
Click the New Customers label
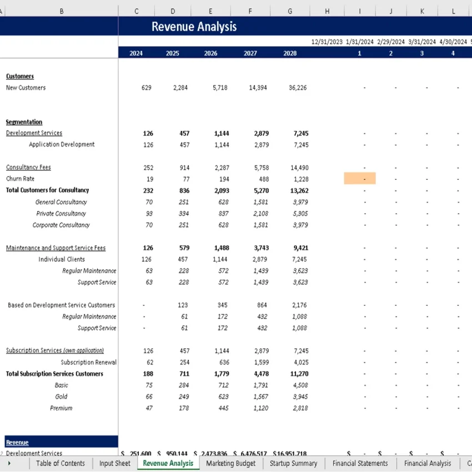click(x=26, y=88)
